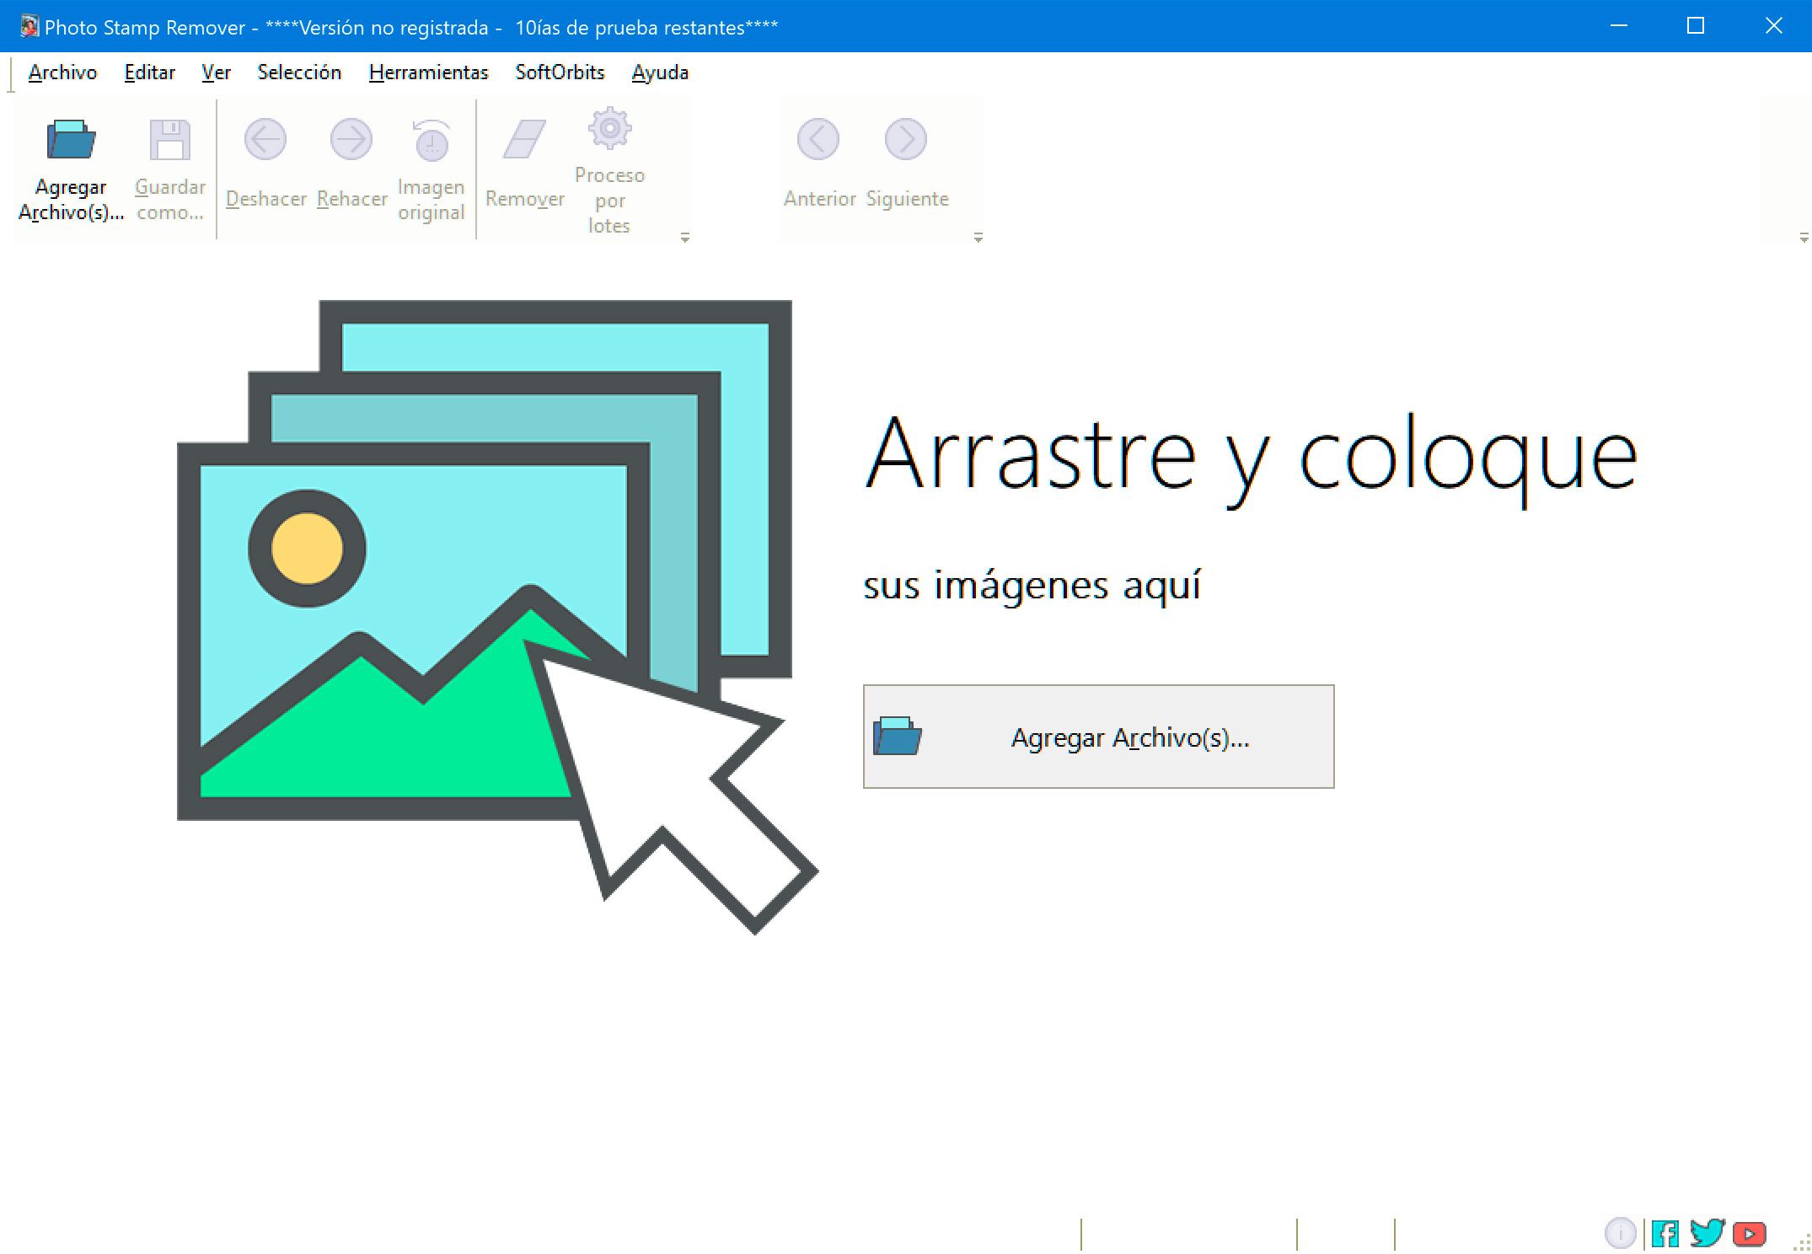This screenshot has height=1254, width=1812.
Task: Open the Twitter bird icon
Action: point(1707,1233)
